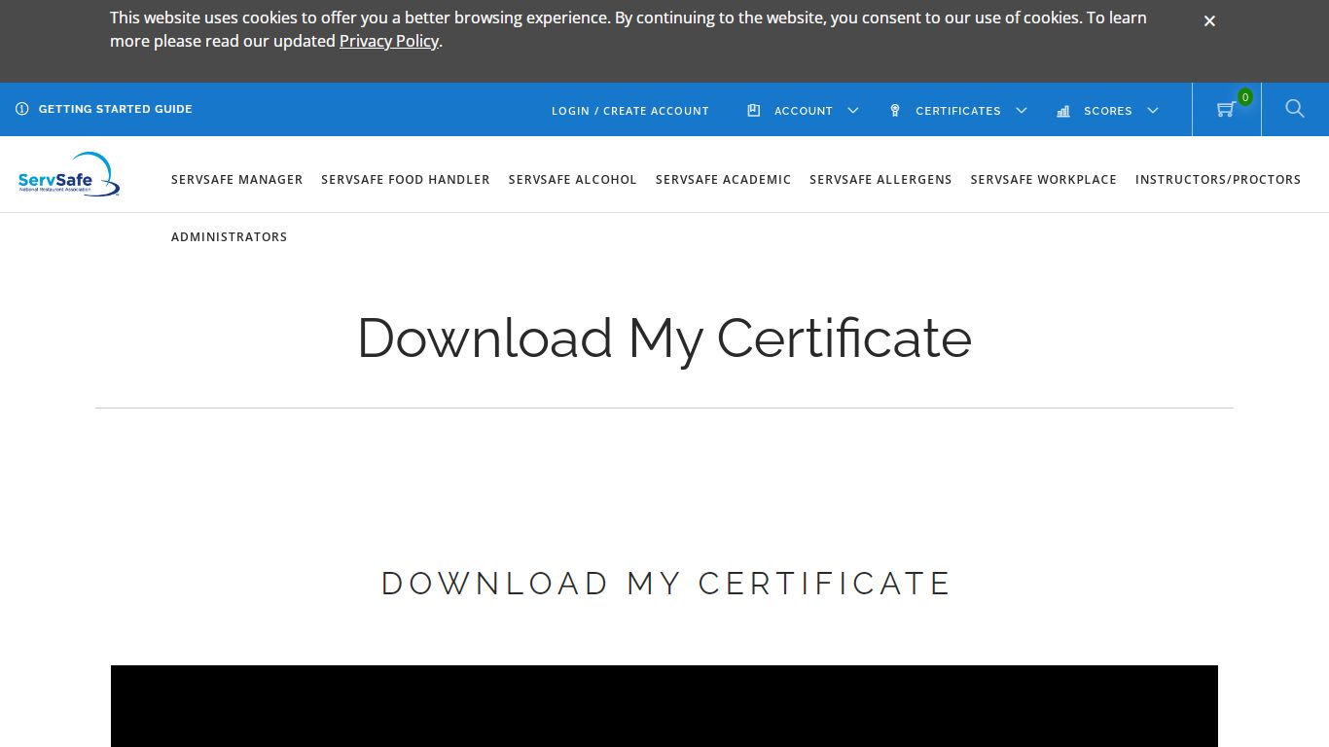The height and width of the screenshot is (747, 1329).
Task: Dismiss the cookie notice banner
Action: click(1209, 20)
